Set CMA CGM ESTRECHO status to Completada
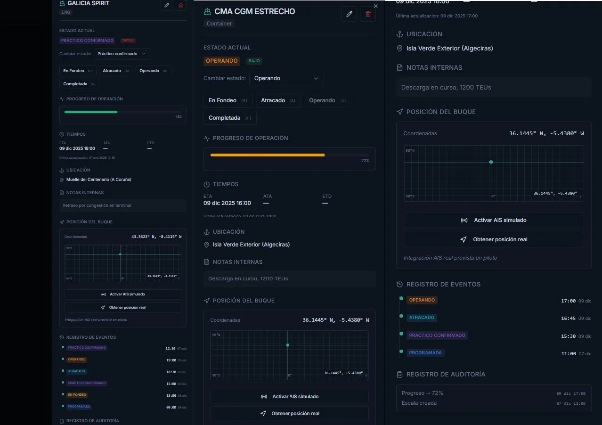 click(230, 118)
